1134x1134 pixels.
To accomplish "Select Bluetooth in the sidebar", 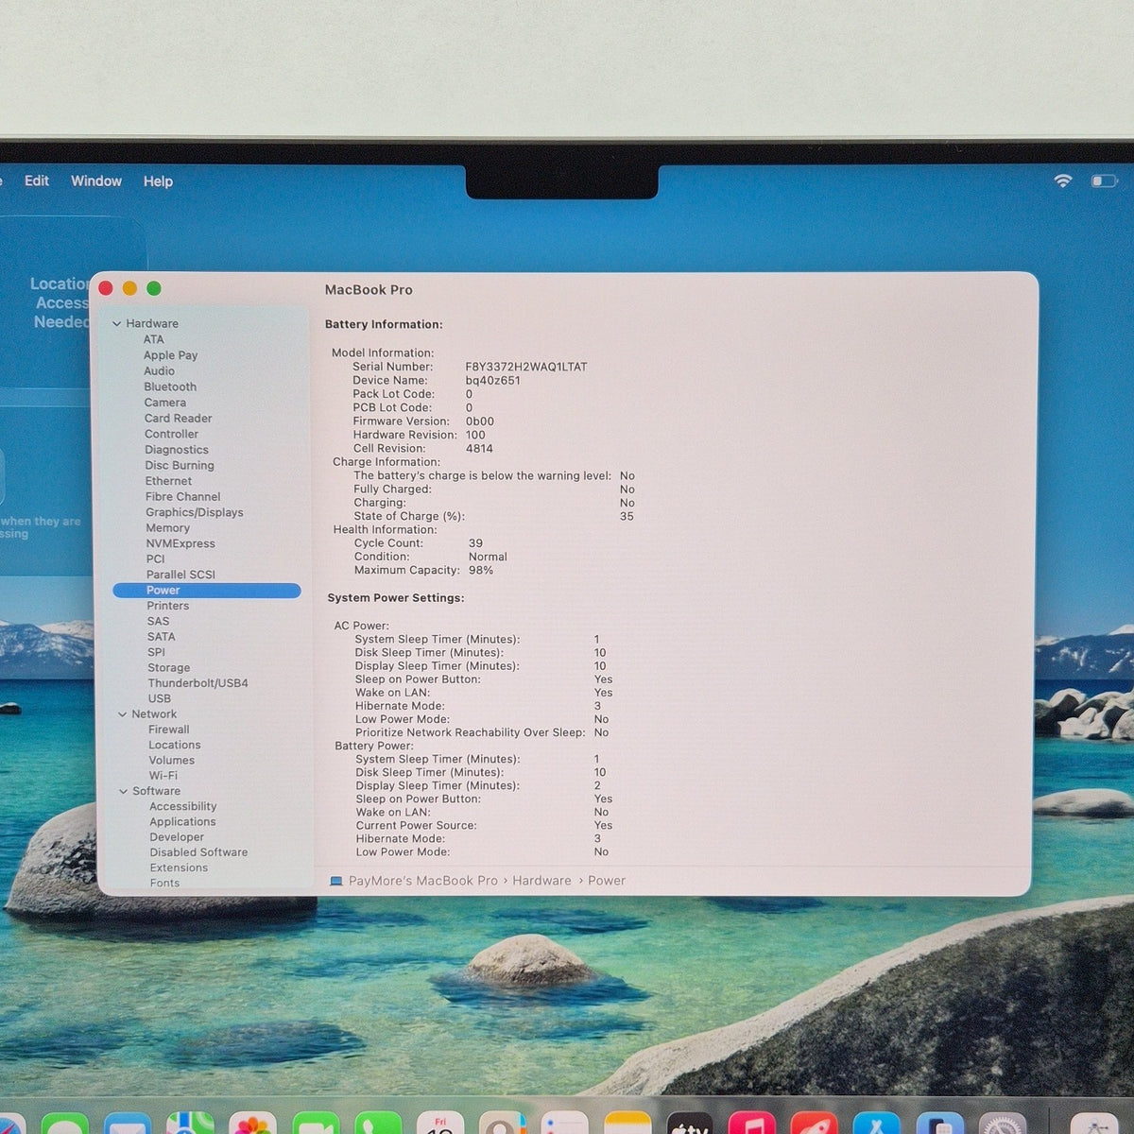I will [170, 387].
